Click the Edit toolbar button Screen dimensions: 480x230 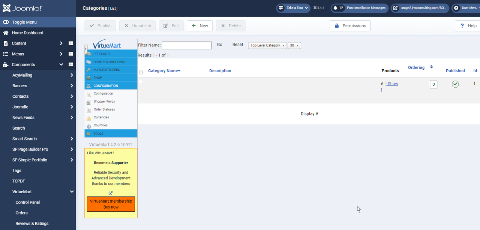coord(171,26)
